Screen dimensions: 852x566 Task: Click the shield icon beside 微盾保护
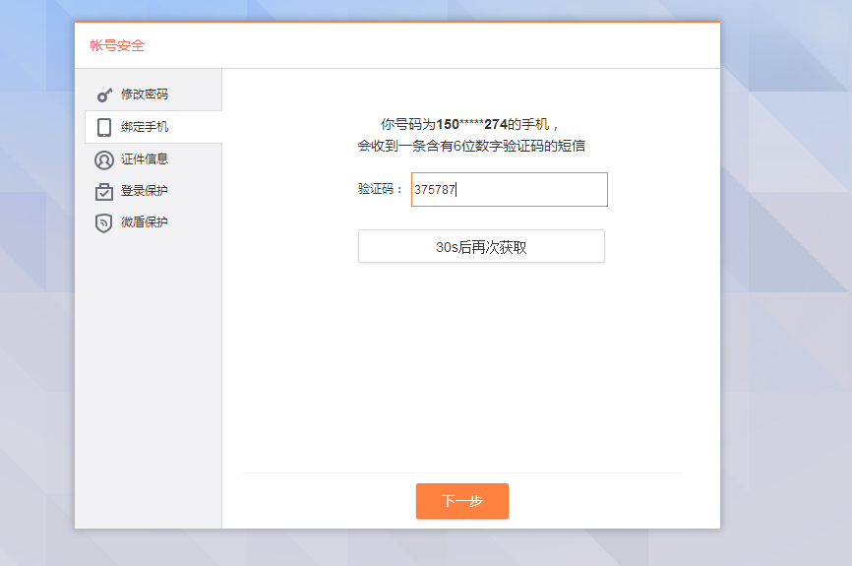pyautogui.click(x=103, y=222)
